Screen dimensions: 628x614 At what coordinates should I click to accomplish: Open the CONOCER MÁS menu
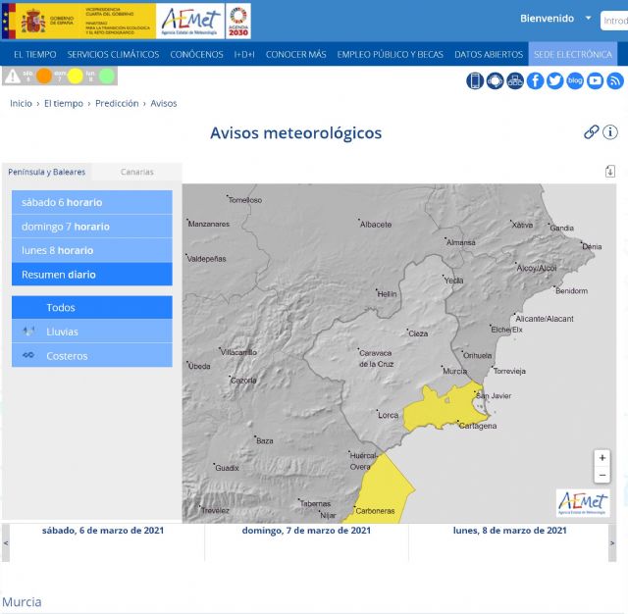(x=295, y=54)
